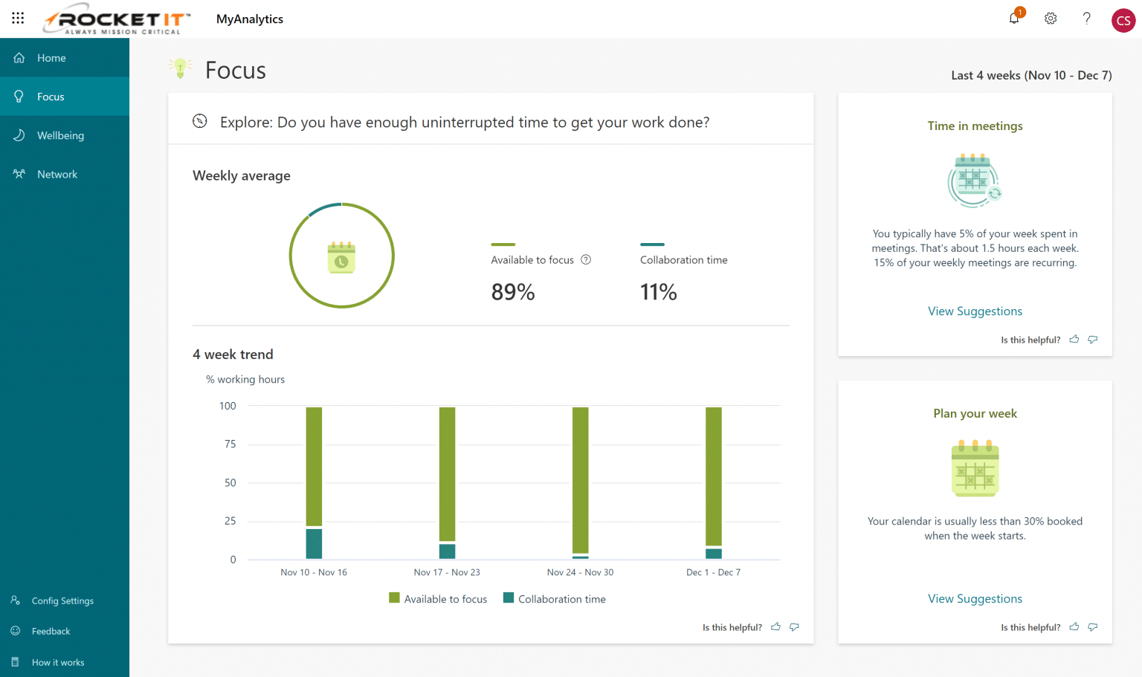
Task: Open the app launcher waffle menu
Action: (18, 19)
